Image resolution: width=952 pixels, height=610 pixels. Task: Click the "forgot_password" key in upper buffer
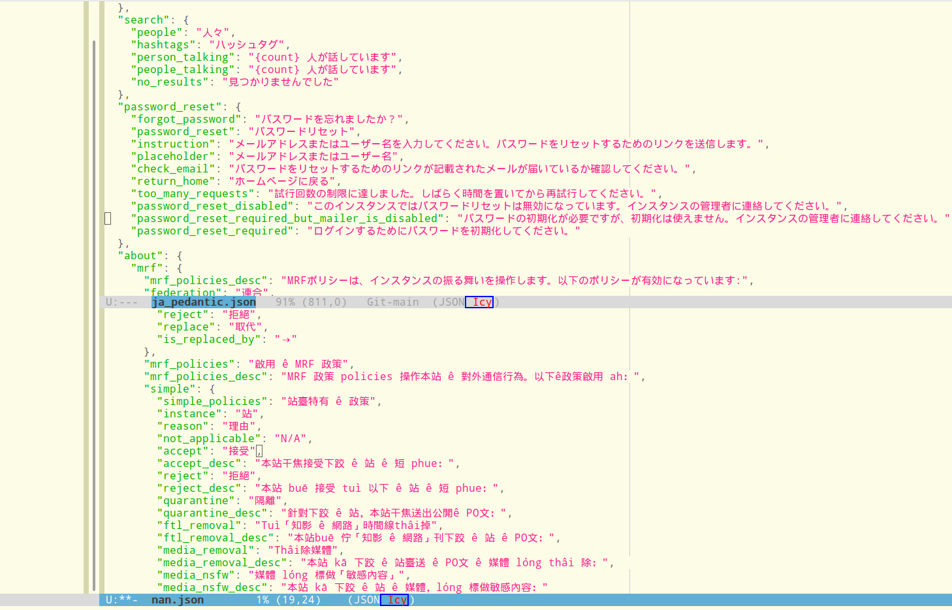[x=186, y=119]
